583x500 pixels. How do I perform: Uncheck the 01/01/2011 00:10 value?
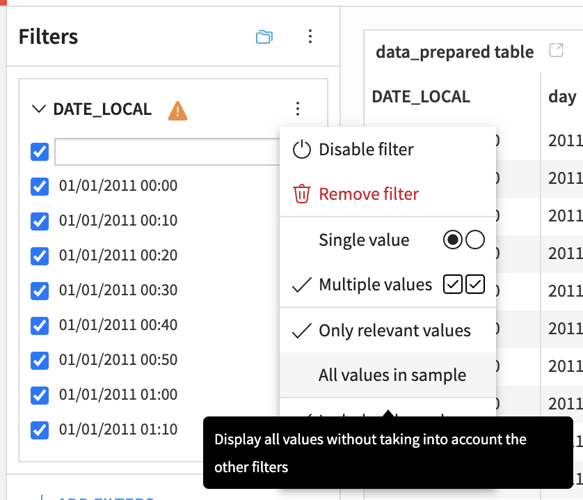(x=40, y=221)
